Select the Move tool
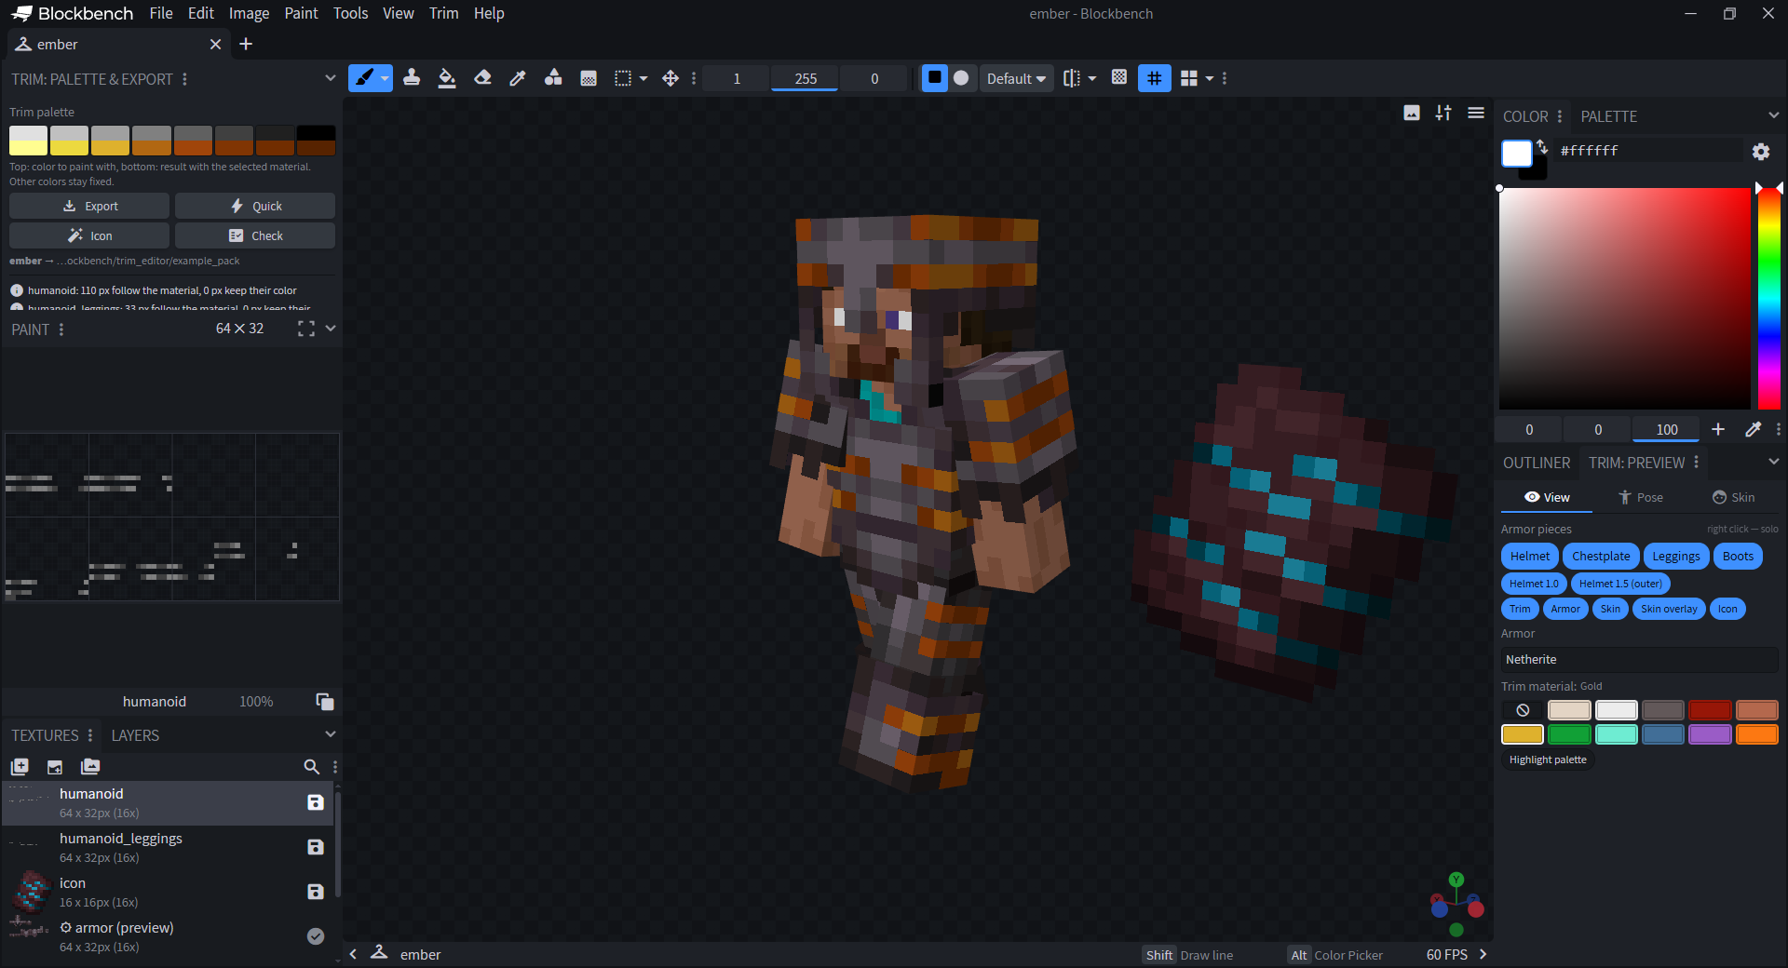 [670, 78]
